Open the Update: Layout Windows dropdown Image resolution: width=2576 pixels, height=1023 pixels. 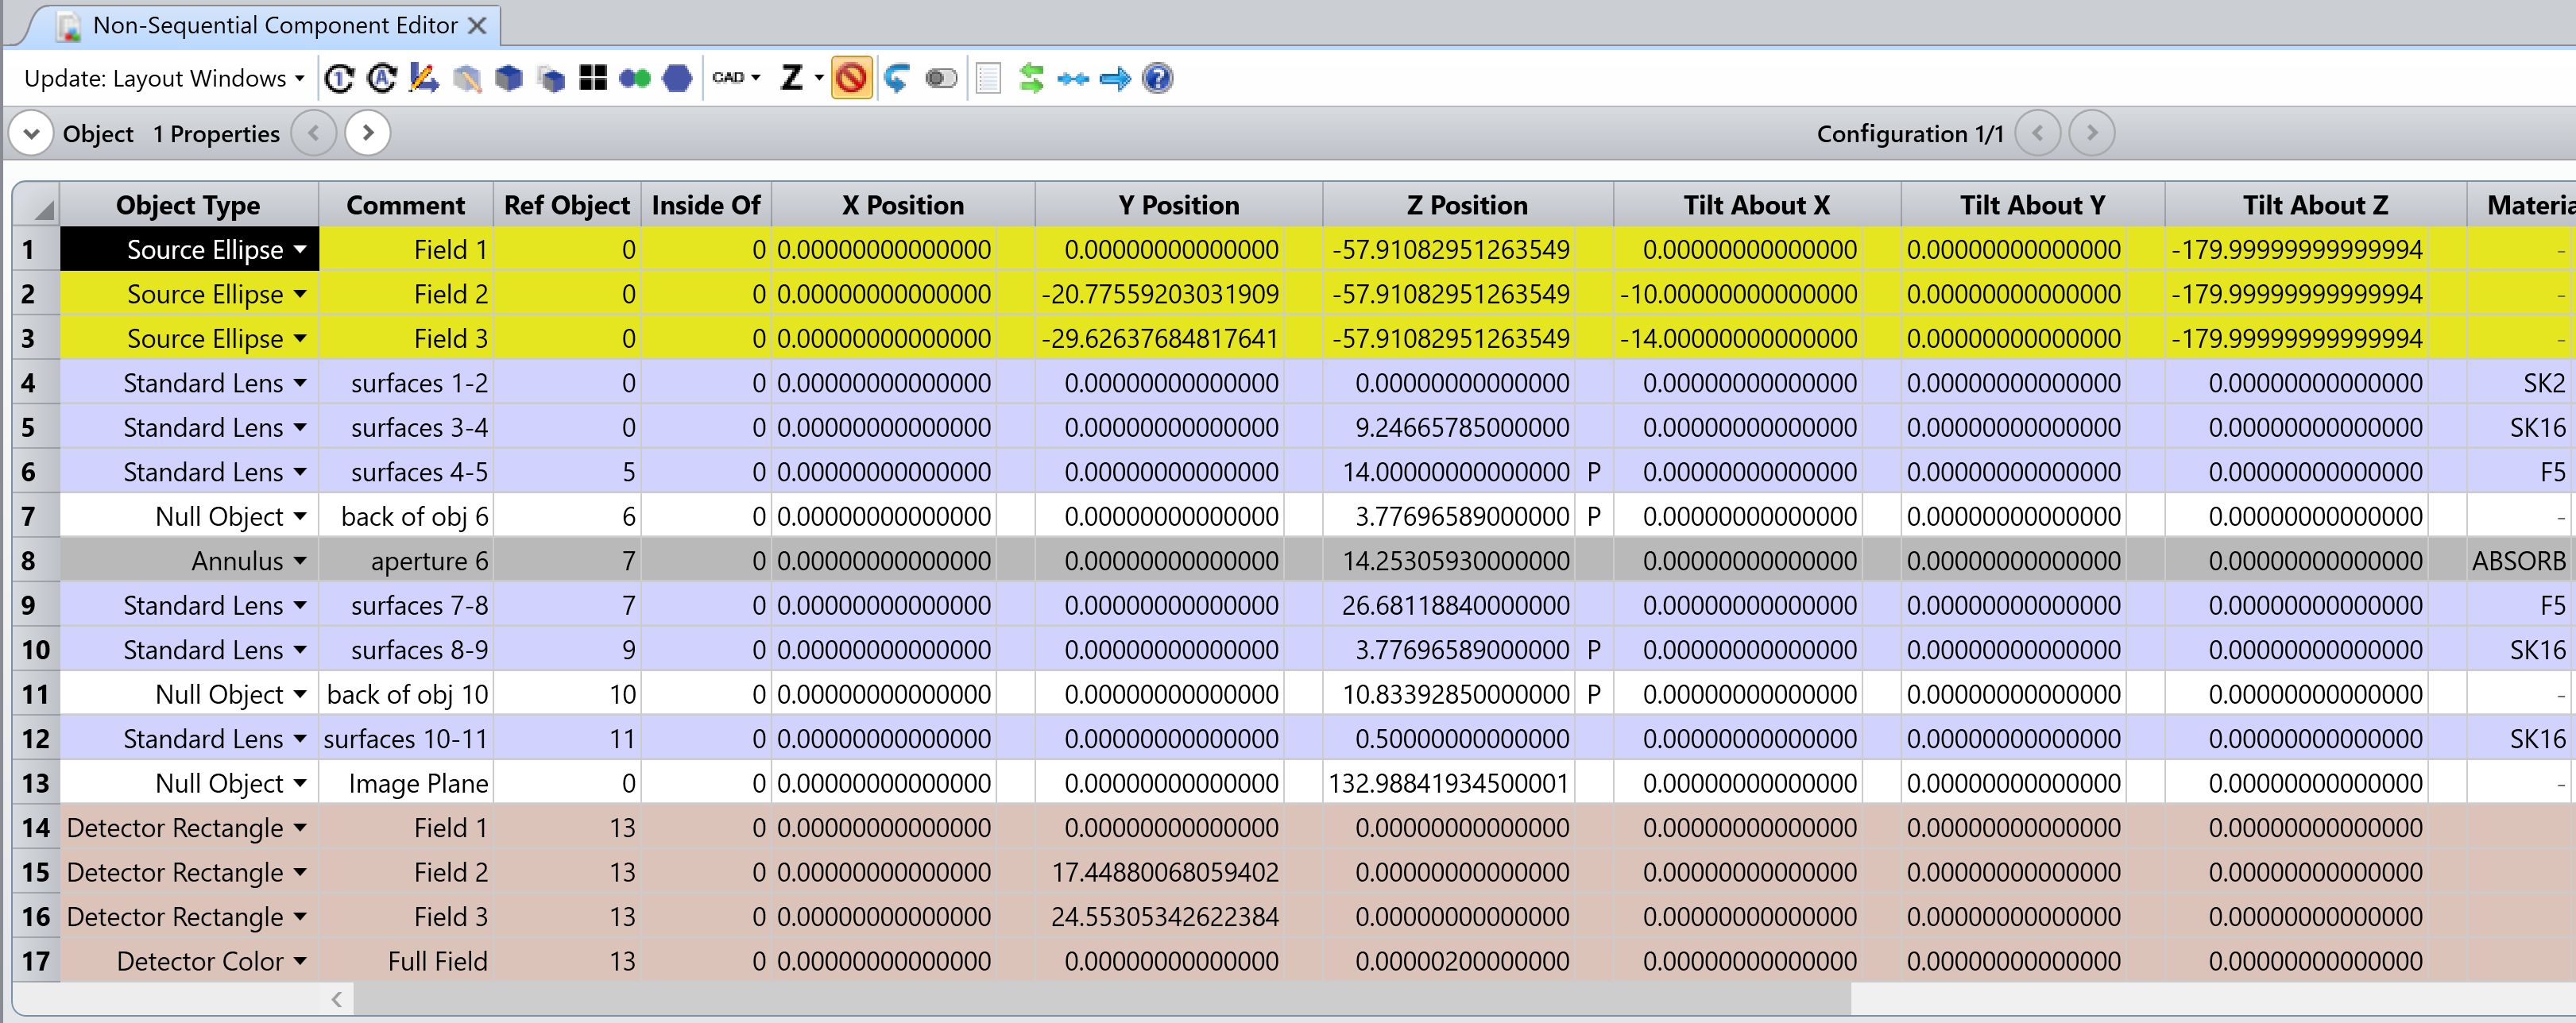click(163, 78)
